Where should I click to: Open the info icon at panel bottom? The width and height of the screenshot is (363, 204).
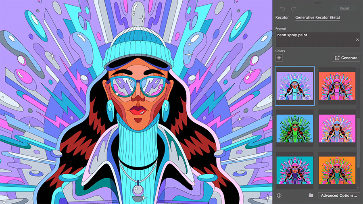tap(279, 196)
